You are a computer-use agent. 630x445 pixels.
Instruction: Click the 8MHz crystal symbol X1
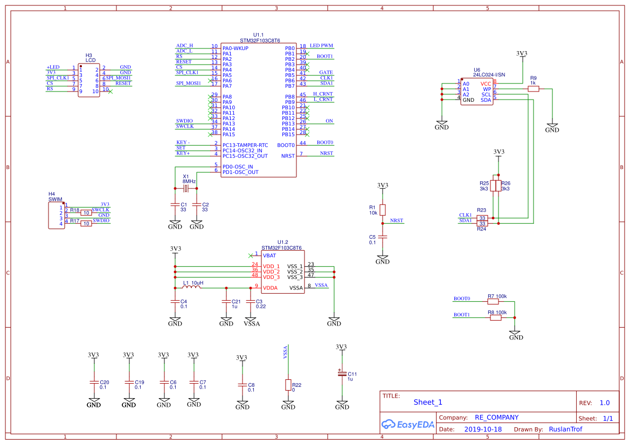coord(185,188)
